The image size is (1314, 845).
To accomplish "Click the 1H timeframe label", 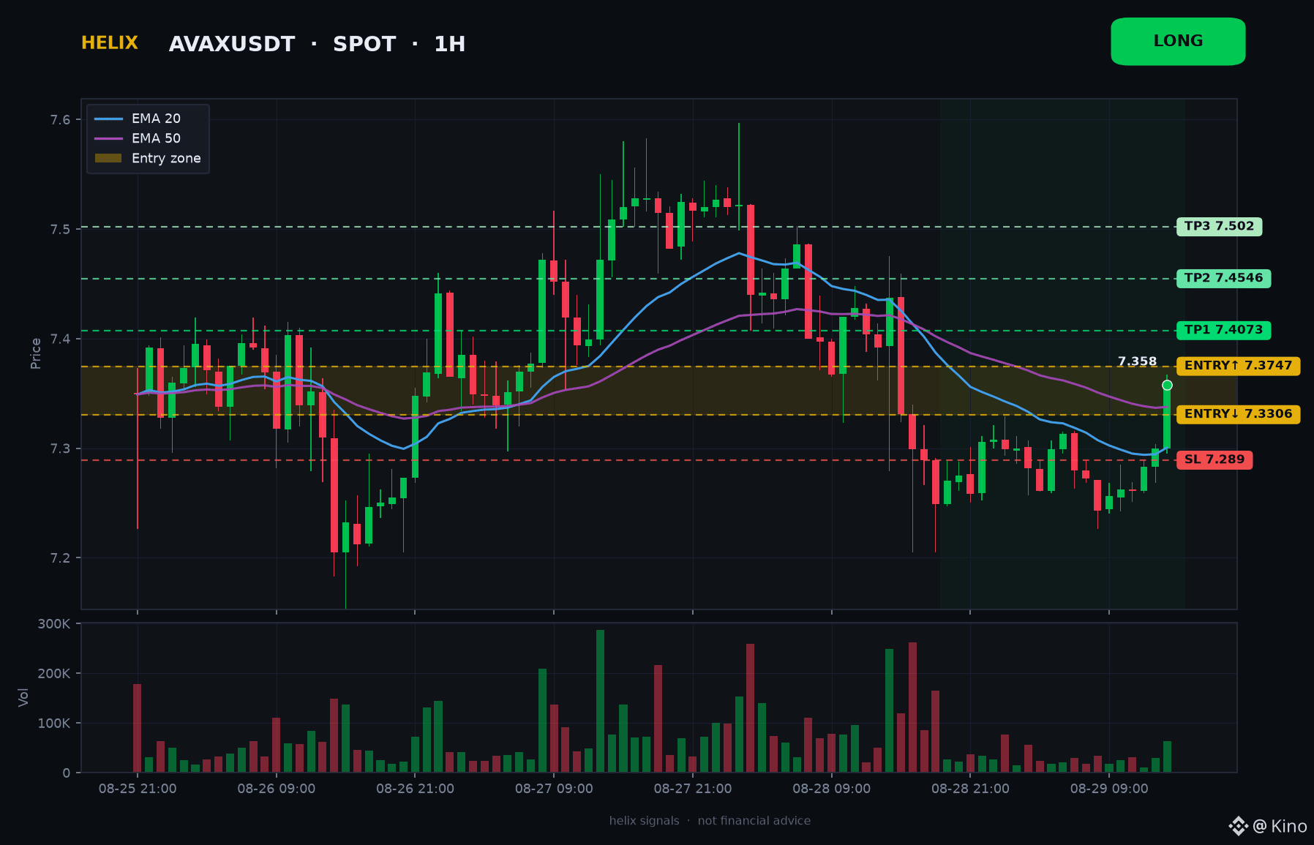I will click(x=450, y=45).
